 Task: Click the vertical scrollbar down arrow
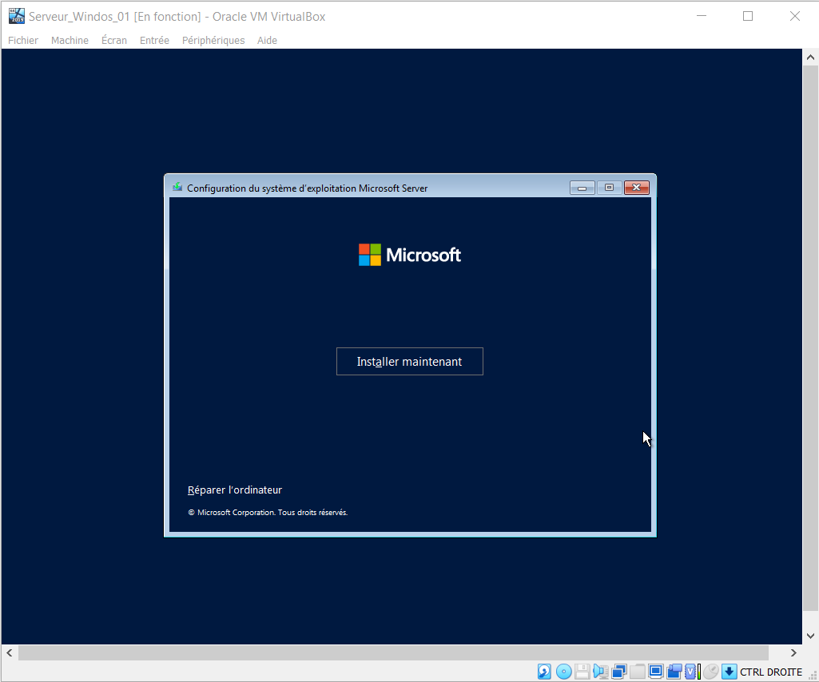tap(810, 636)
